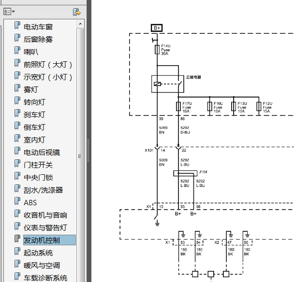Screen dimensions: 294x282
Task: Open the 前照灯（大灯）bookmark
Action: pos(48,65)
